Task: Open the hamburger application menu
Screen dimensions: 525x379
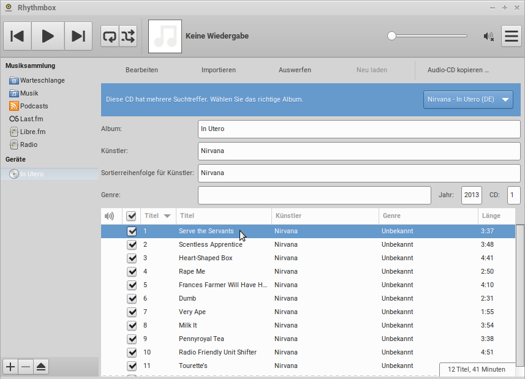Action: [512, 36]
